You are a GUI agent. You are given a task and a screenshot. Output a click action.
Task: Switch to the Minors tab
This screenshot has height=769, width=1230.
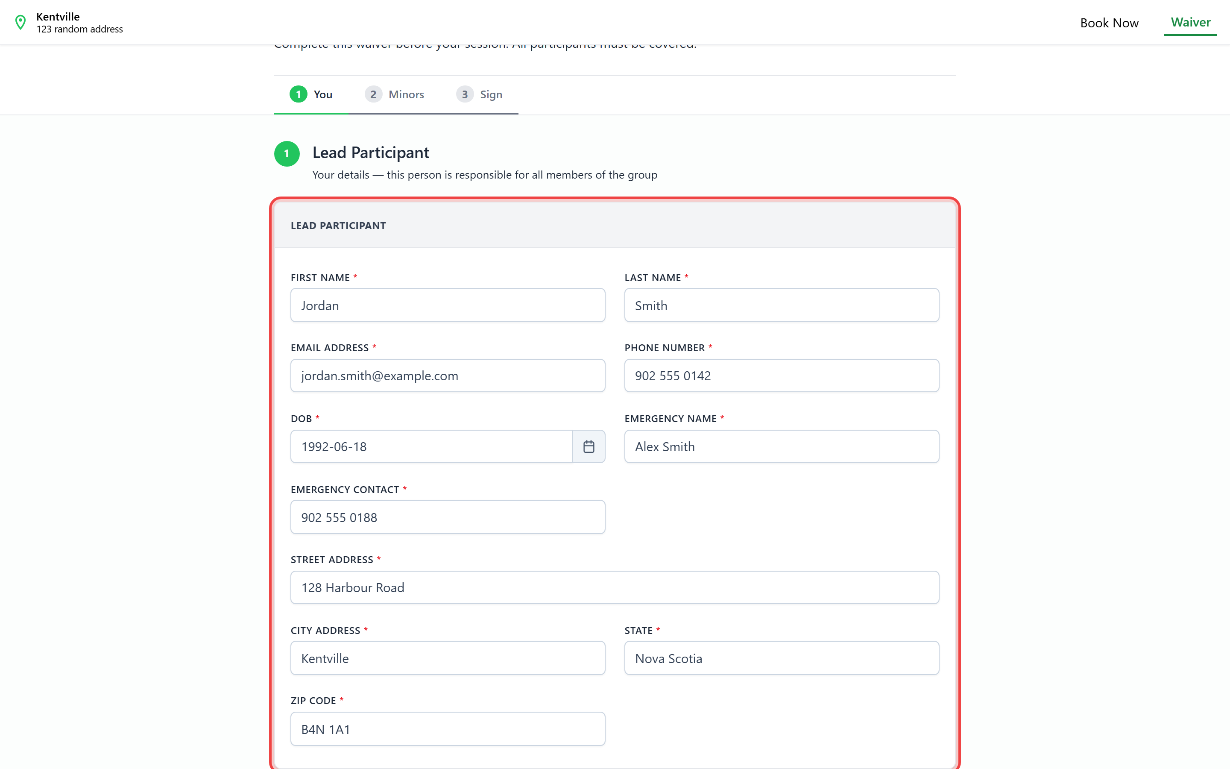coord(394,94)
